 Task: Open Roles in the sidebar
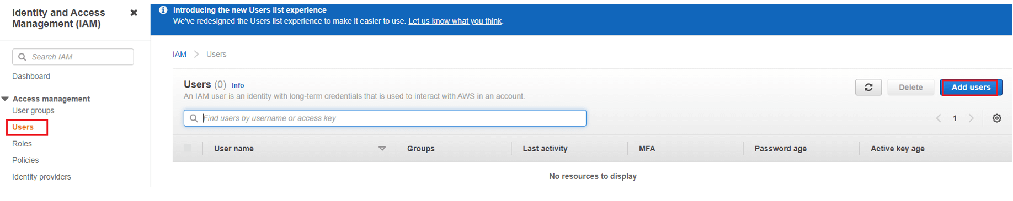coord(22,144)
